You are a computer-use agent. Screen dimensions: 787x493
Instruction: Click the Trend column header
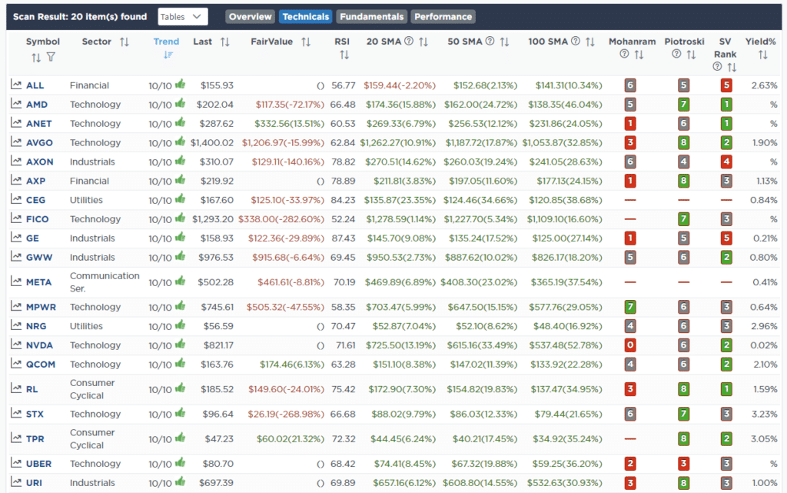(166, 42)
